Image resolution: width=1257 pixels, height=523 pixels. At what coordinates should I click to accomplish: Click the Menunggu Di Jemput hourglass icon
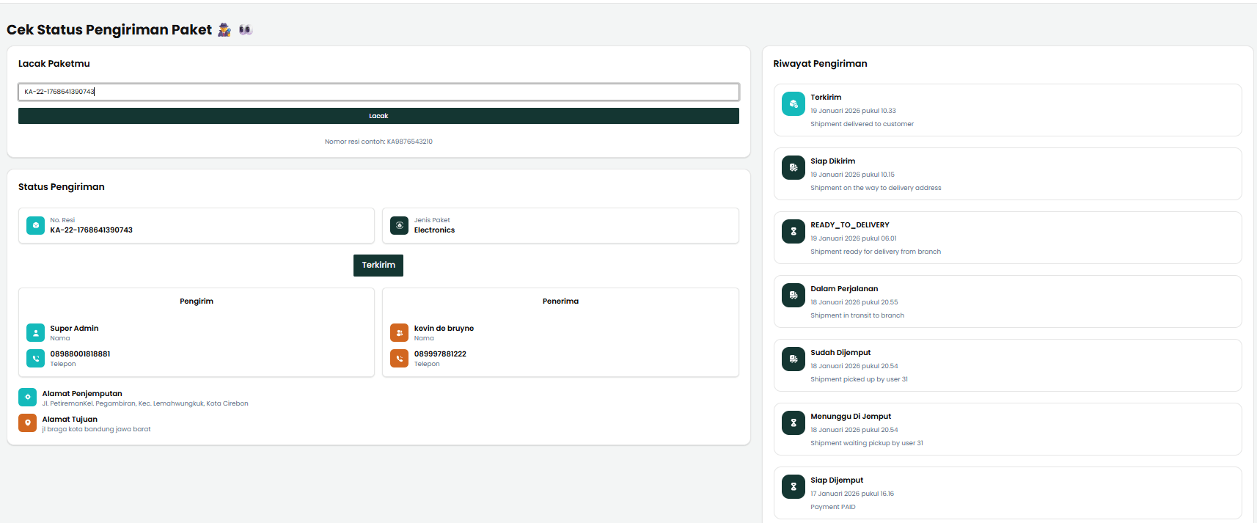click(794, 423)
